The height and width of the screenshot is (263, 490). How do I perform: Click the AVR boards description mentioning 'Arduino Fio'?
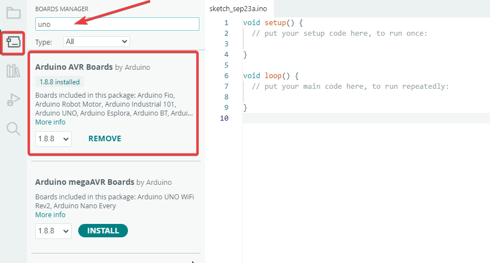pyautogui.click(x=114, y=104)
